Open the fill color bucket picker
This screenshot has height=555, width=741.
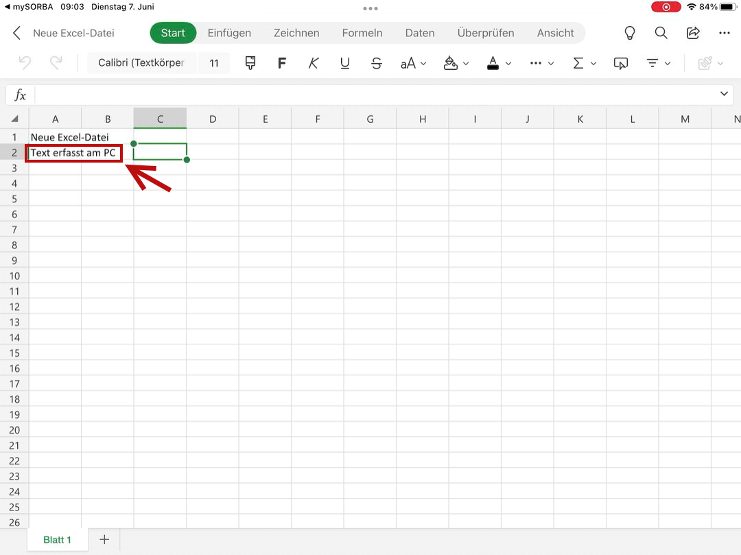click(451, 63)
